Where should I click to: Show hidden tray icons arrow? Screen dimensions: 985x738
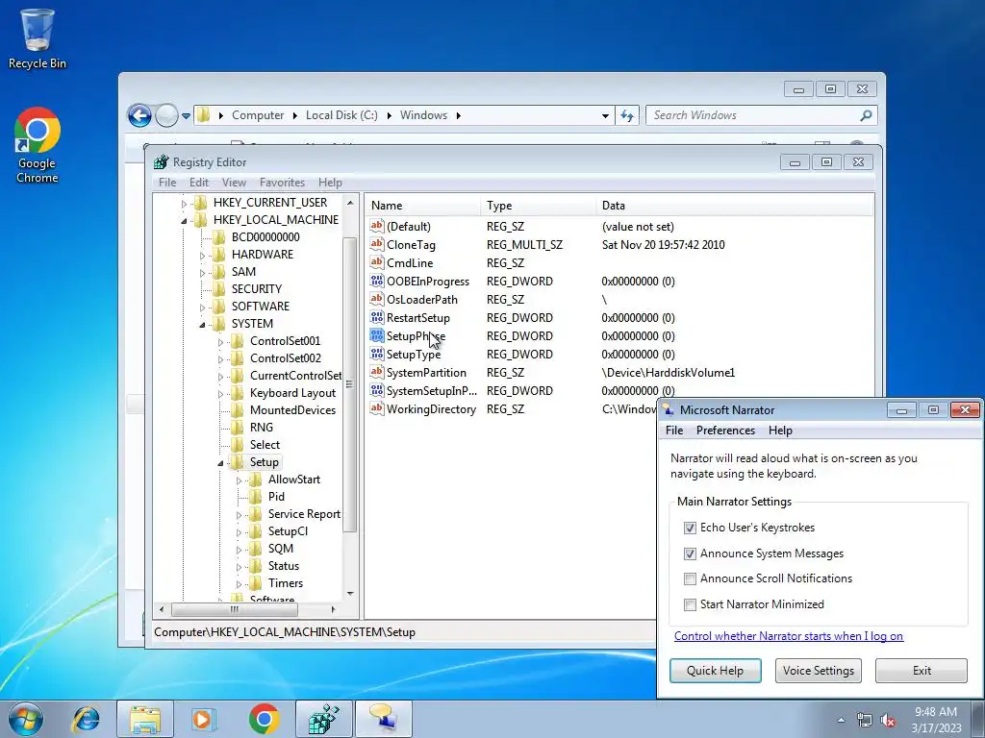[841, 720]
